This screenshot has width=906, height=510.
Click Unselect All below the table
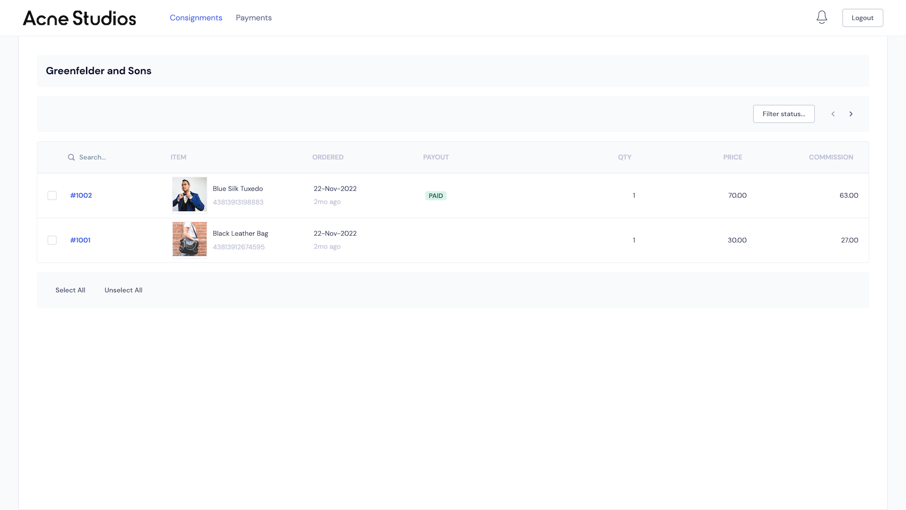(123, 290)
